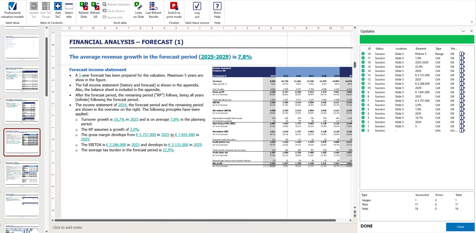Click the info icon for update ID 7
This screenshot has height=233, width=476.
[x=462, y=101]
